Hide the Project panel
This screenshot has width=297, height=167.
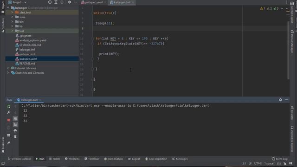pyautogui.click(x=76, y=2)
